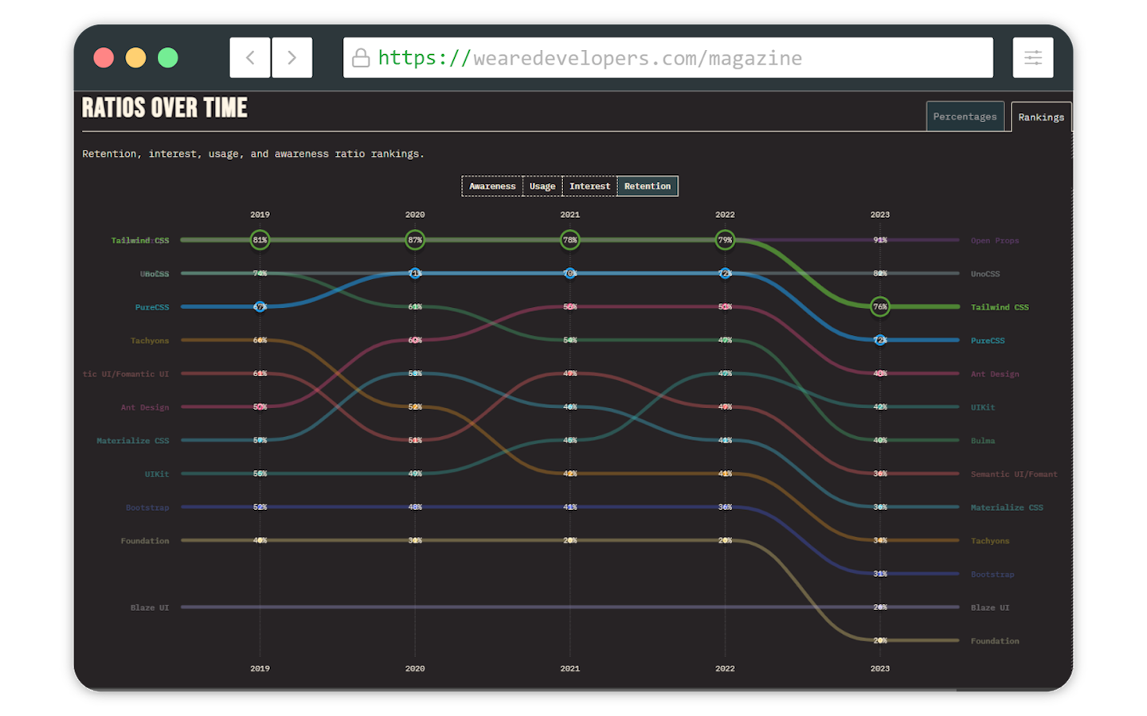This screenshot has width=1147, height=716.
Task: Click the Ant Design label beside 2019
Action: pyautogui.click(x=145, y=407)
